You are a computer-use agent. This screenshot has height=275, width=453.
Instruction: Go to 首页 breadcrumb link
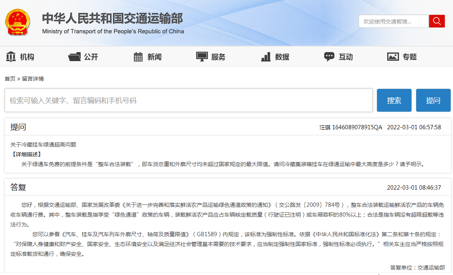(x=10, y=79)
